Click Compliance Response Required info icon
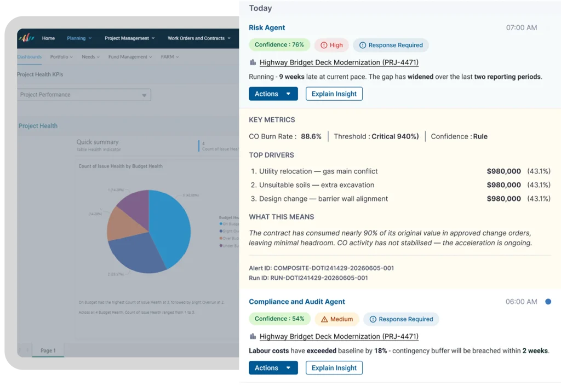This screenshot has width=561, height=386. tap(373, 319)
